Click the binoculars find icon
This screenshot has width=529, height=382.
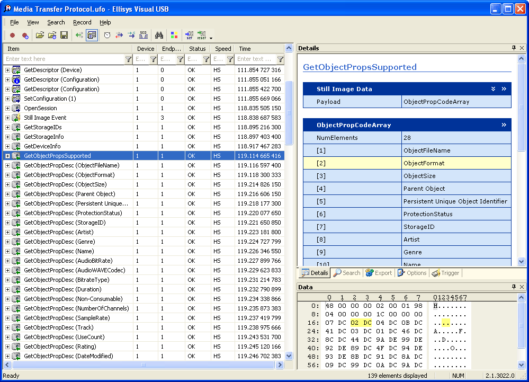coord(158,35)
